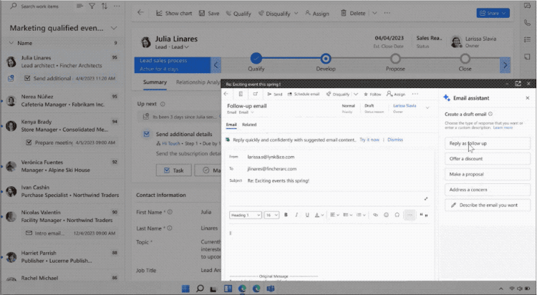This screenshot has height=295, width=537.
Task: Select the Email tab in the email window
Action: tap(231, 125)
